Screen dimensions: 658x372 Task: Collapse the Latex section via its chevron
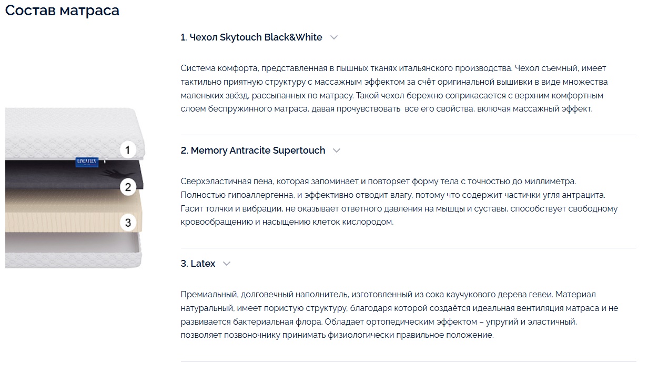click(x=227, y=264)
